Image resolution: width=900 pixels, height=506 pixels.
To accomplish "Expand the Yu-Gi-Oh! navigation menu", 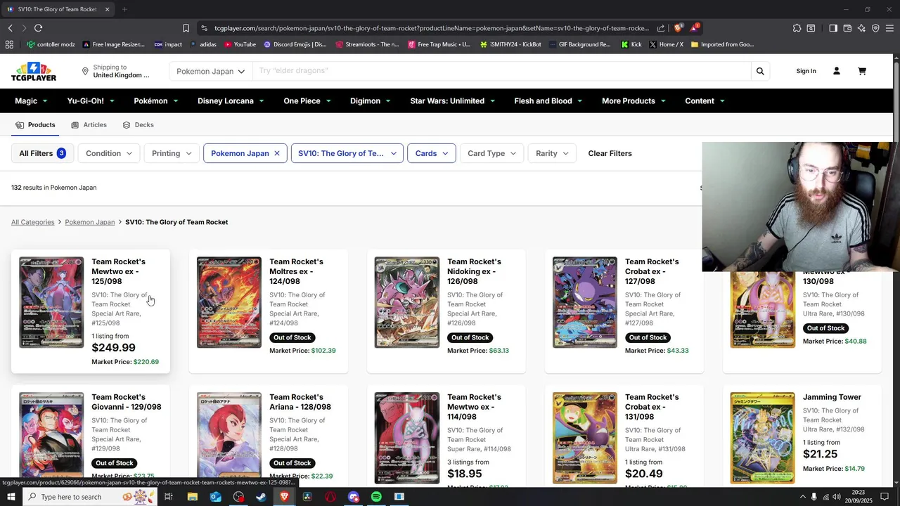I will coord(91,101).
